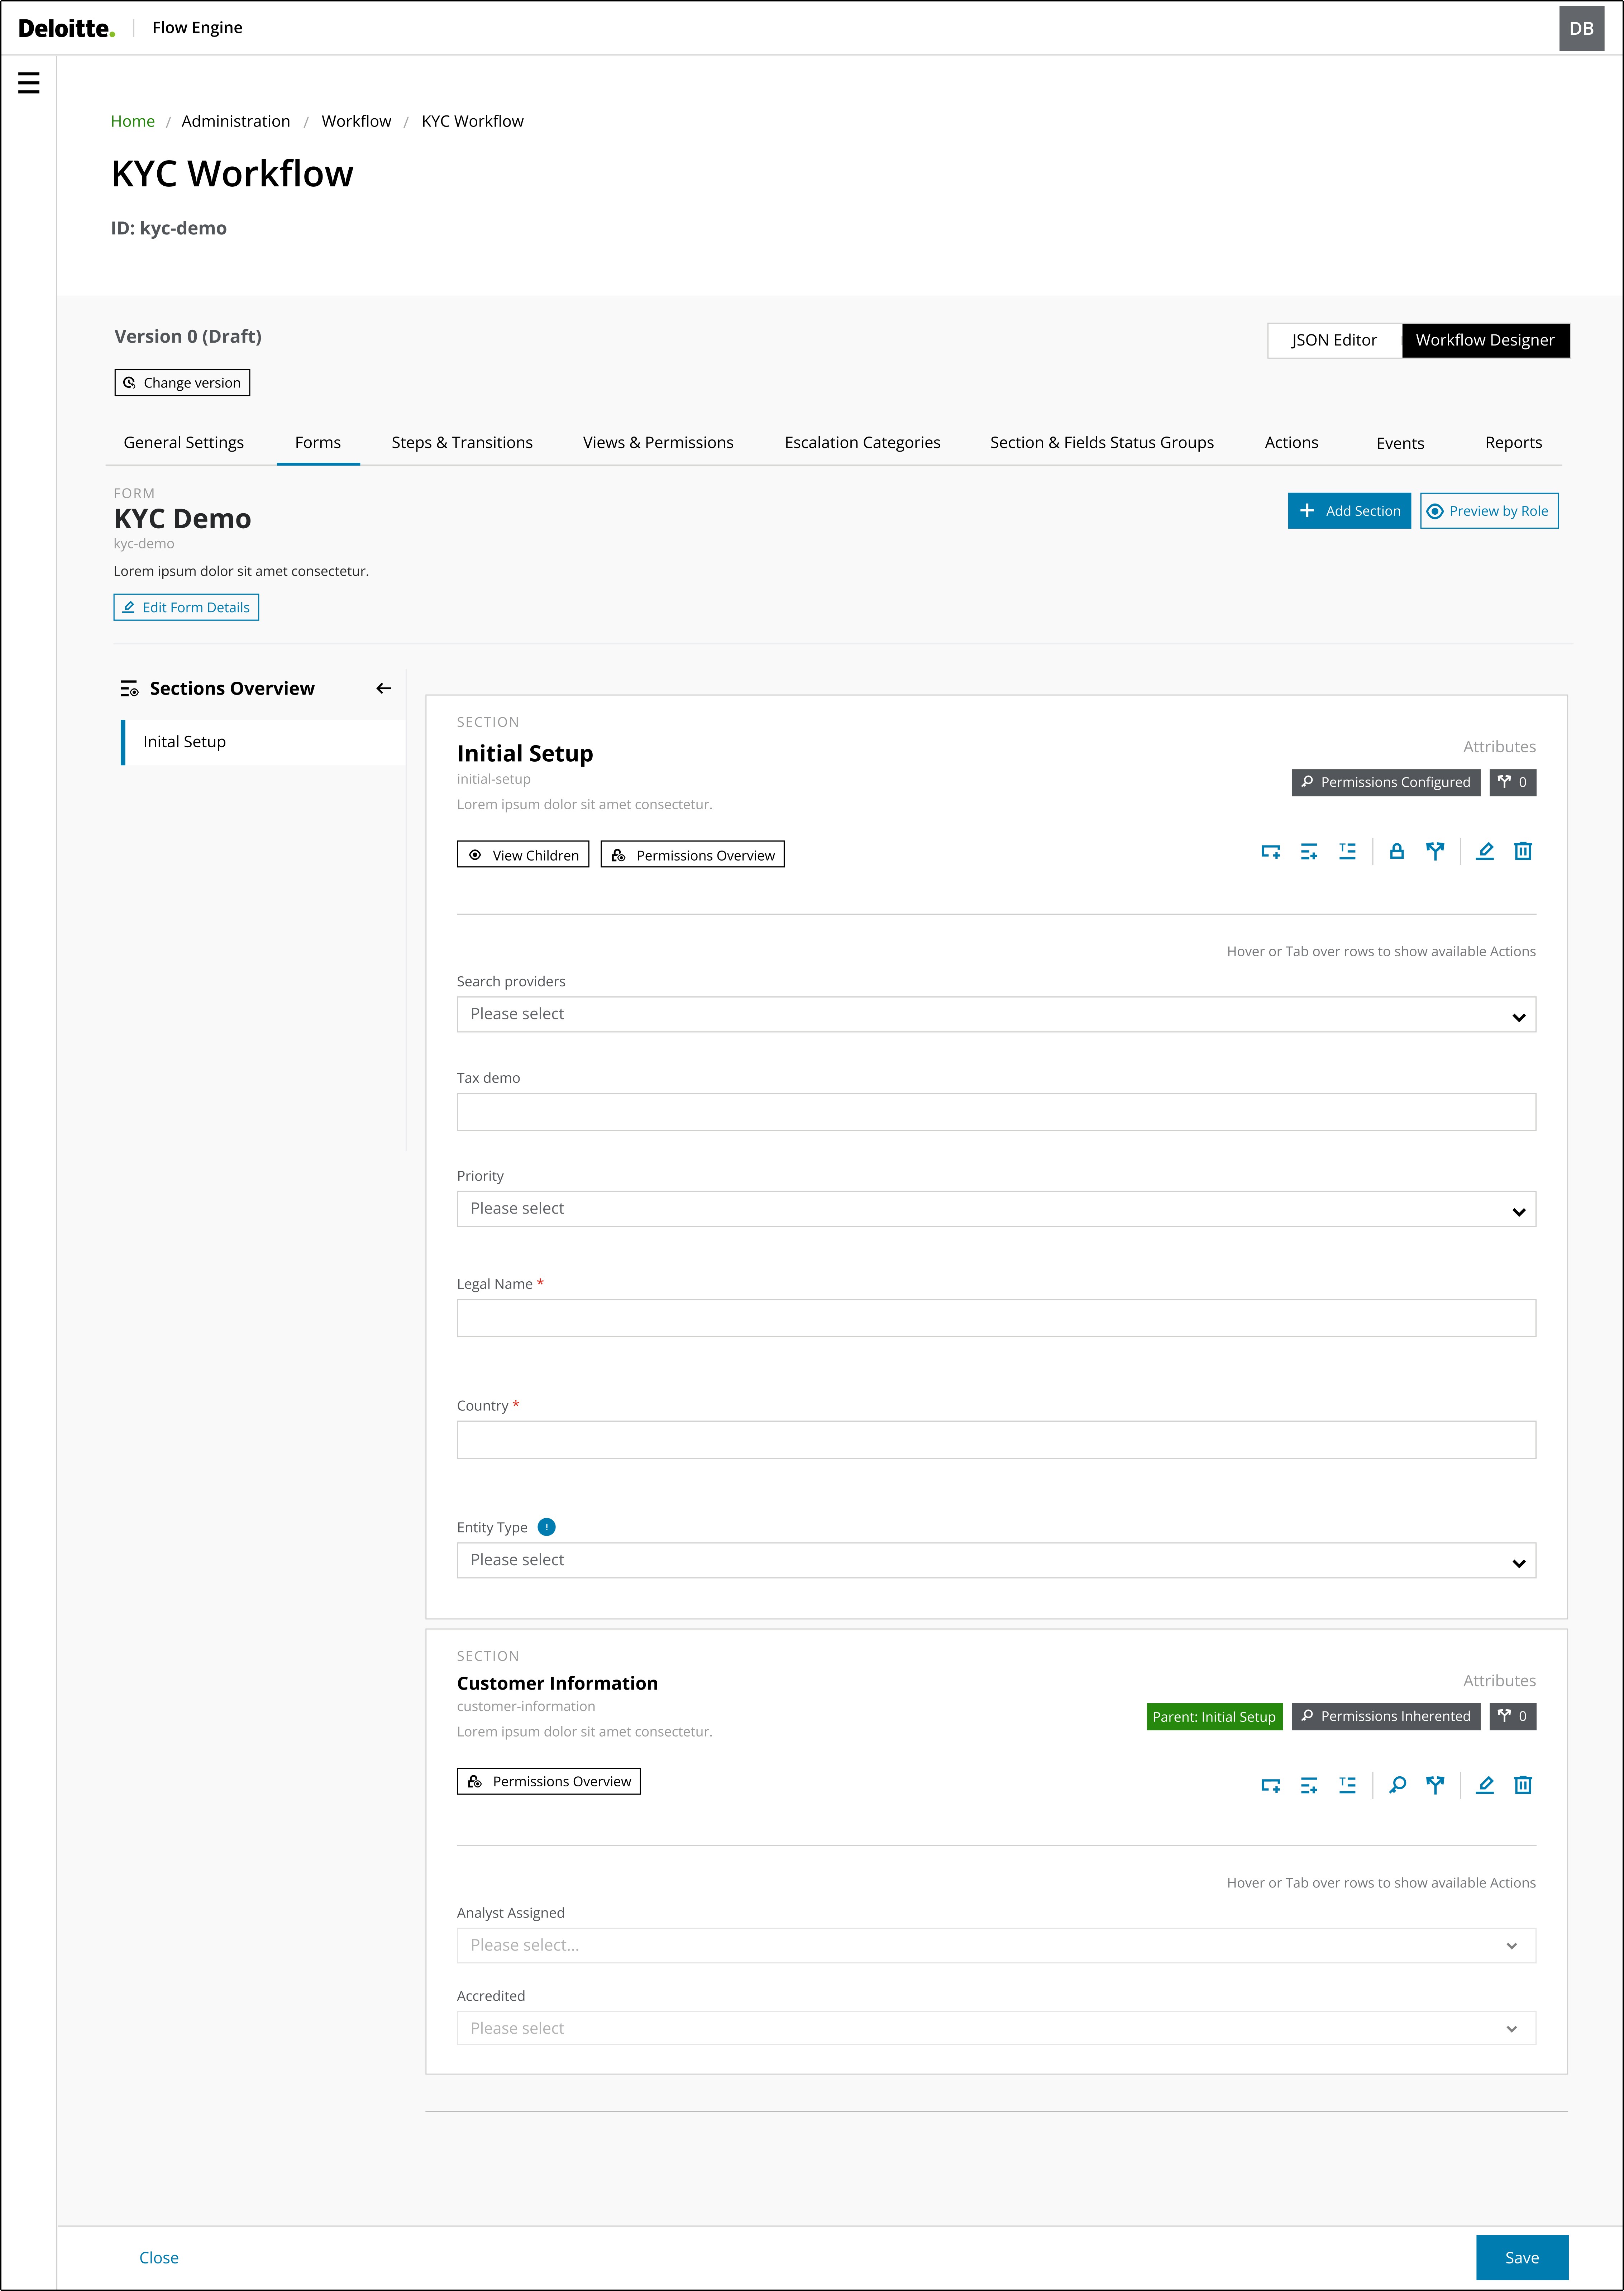Click the key icon in Customer Information toolbar
The image size is (1624, 2291).
point(1397,1785)
